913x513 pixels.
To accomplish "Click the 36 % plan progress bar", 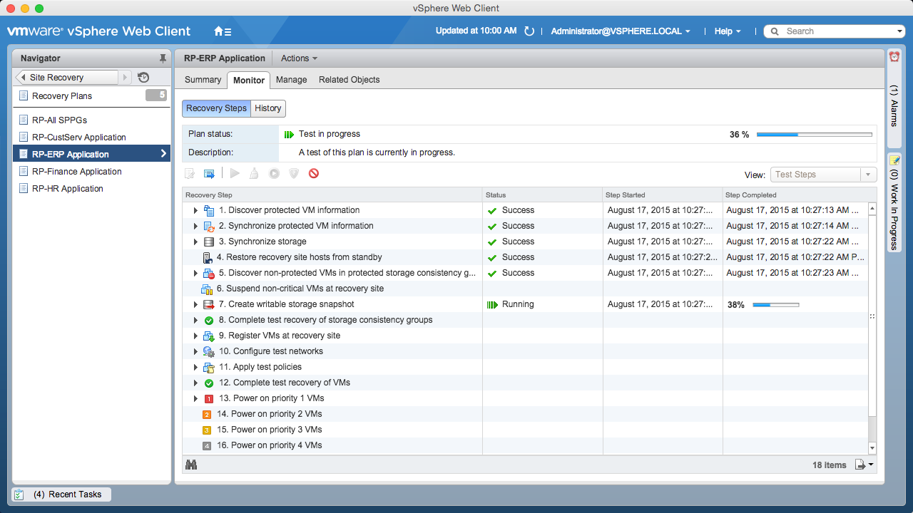I will [814, 135].
